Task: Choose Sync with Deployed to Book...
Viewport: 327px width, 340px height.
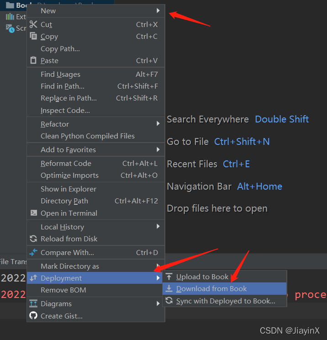Action: 225,301
